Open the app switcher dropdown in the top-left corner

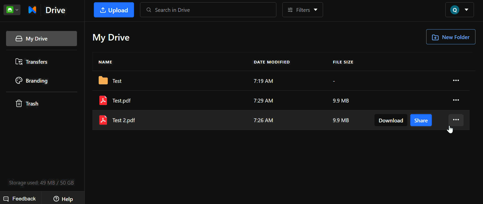tap(12, 10)
